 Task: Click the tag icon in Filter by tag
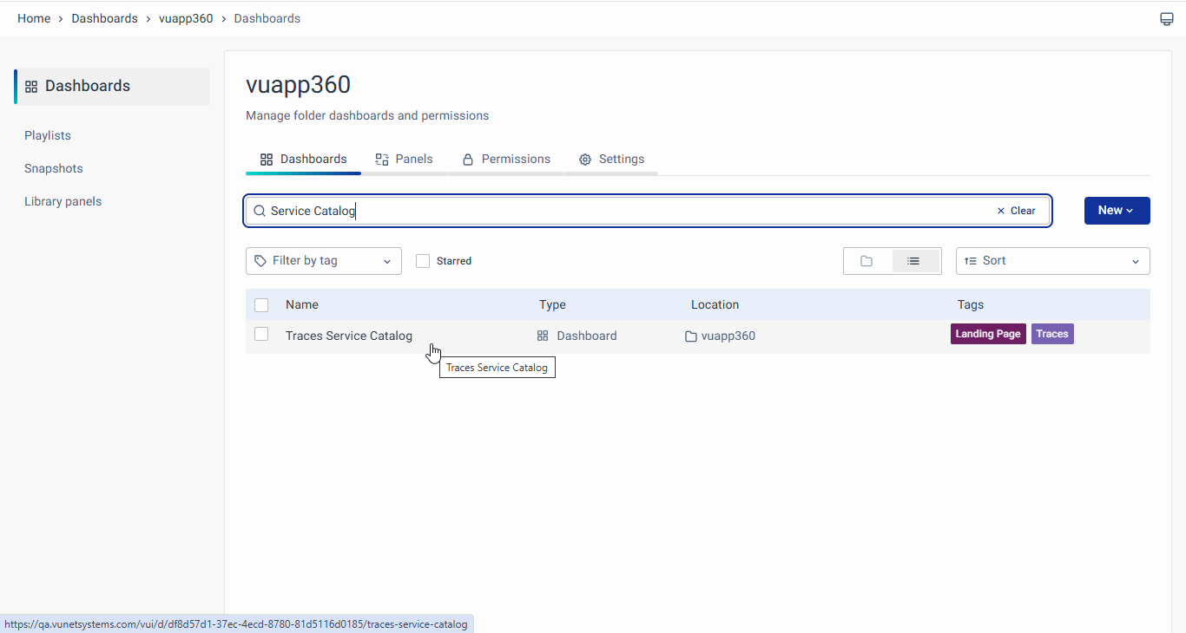(x=260, y=261)
